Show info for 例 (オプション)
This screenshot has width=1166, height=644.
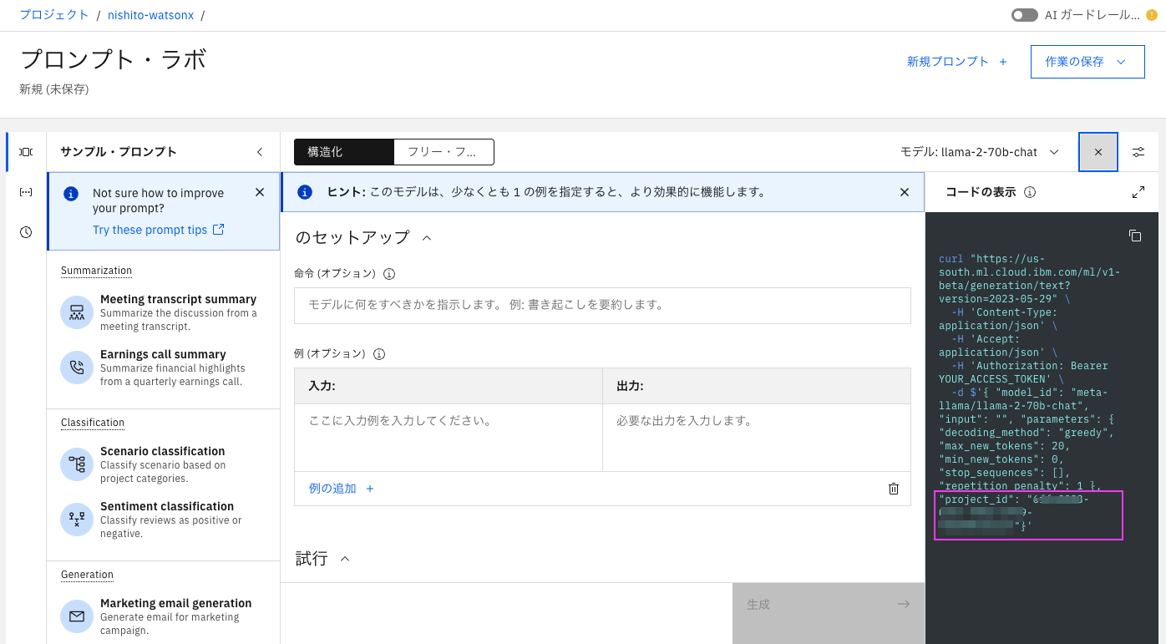coord(379,353)
